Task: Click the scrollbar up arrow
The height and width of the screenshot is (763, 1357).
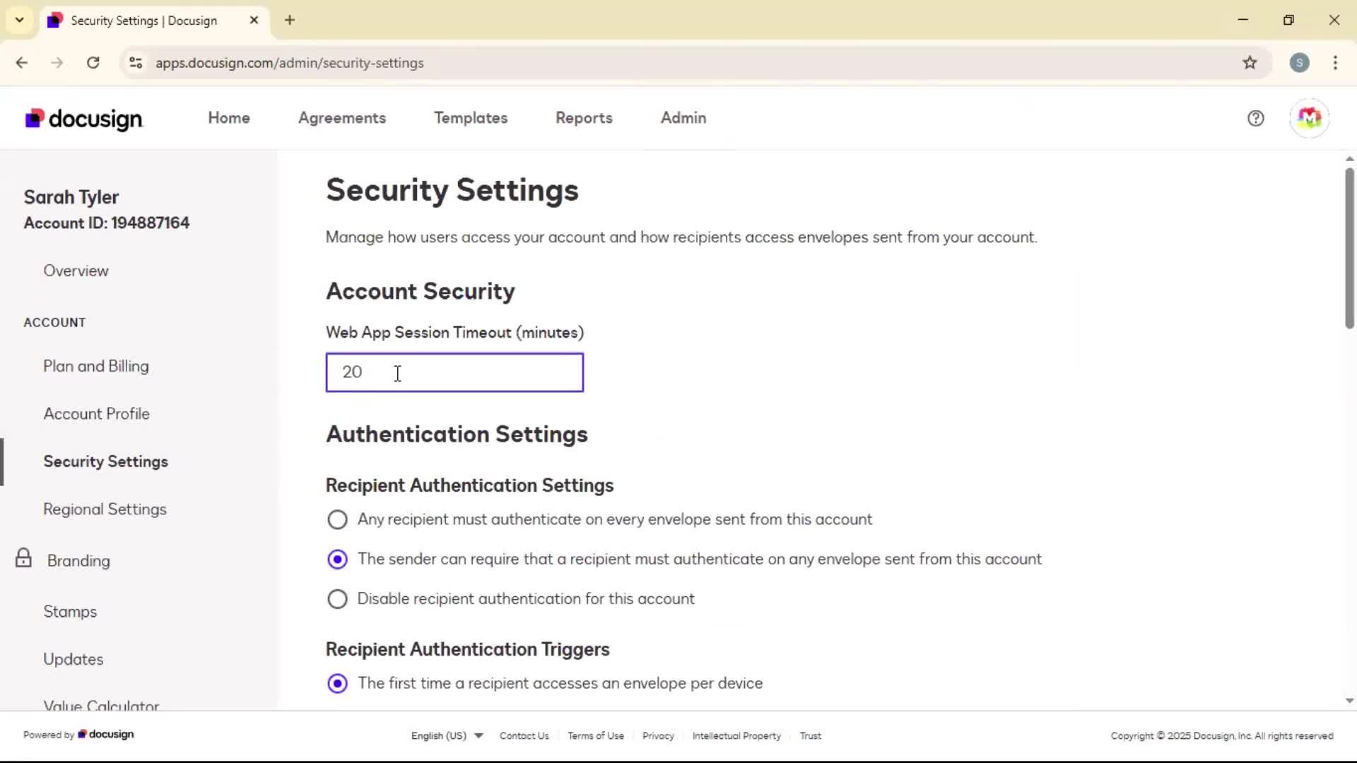Action: click(x=1349, y=159)
